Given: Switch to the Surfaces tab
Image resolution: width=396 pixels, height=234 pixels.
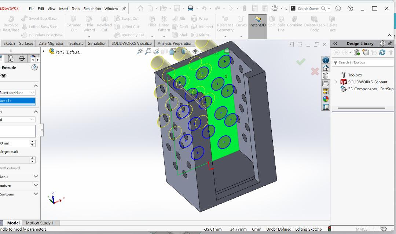Looking at the screenshot, I should [x=26, y=44].
